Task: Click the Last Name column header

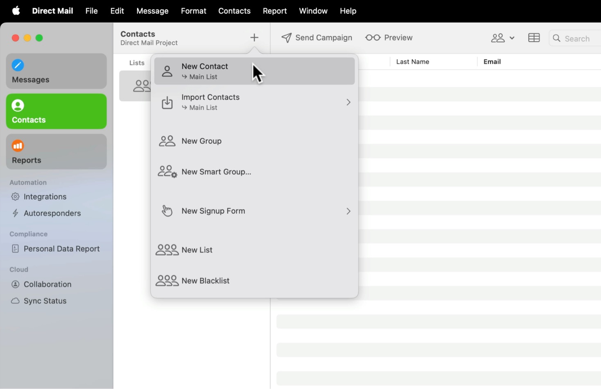Action: click(413, 62)
